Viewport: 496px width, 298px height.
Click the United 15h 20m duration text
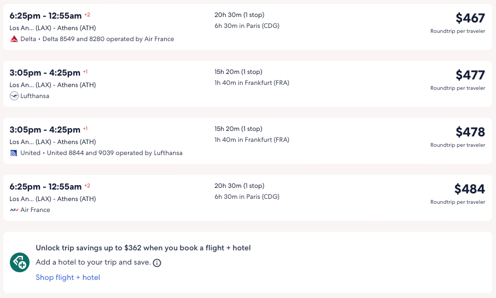pyautogui.click(x=238, y=129)
